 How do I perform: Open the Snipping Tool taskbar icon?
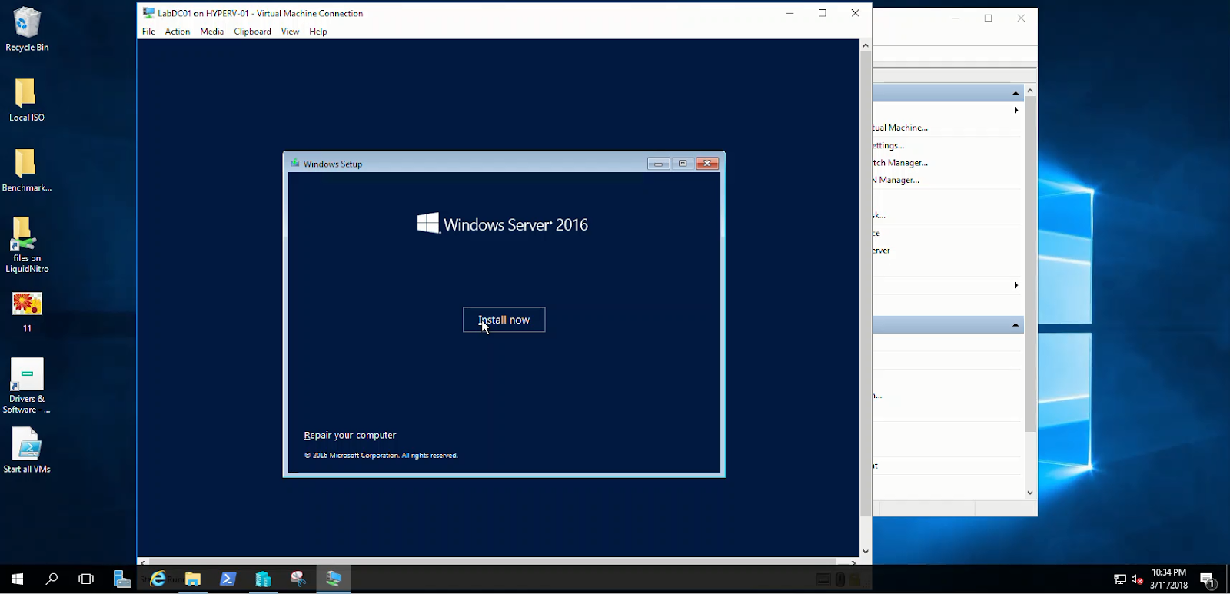click(298, 579)
